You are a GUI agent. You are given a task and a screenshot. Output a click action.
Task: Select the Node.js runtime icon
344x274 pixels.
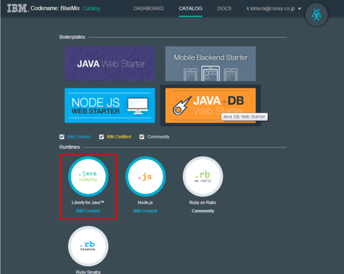145,176
